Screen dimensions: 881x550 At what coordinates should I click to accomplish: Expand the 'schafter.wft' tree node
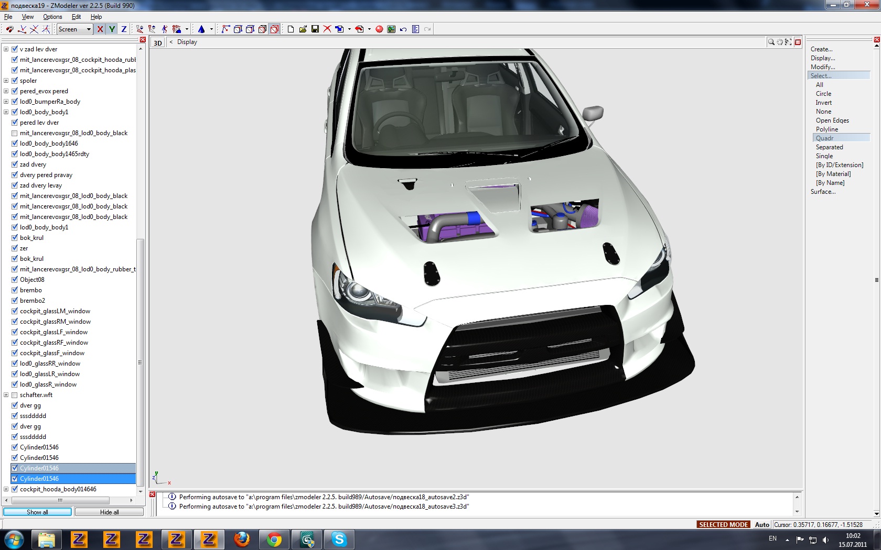tap(6, 395)
